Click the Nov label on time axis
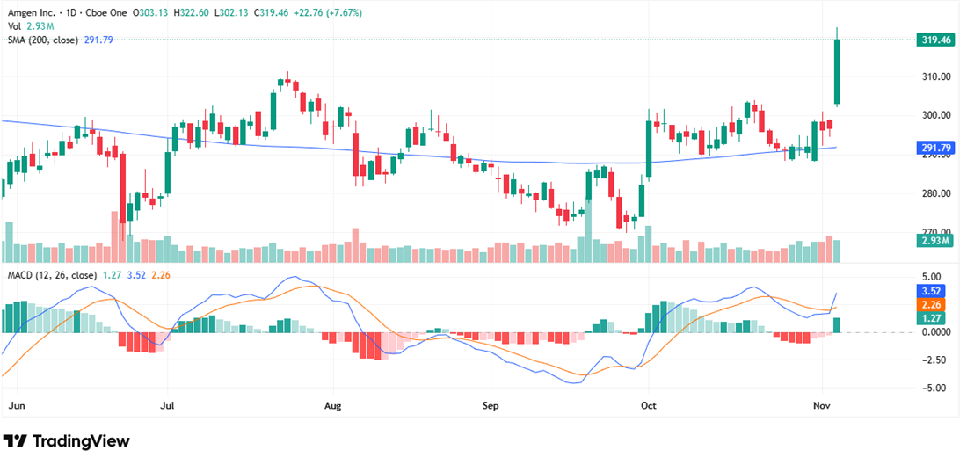This screenshot has height=465, width=967. point(822,407)
